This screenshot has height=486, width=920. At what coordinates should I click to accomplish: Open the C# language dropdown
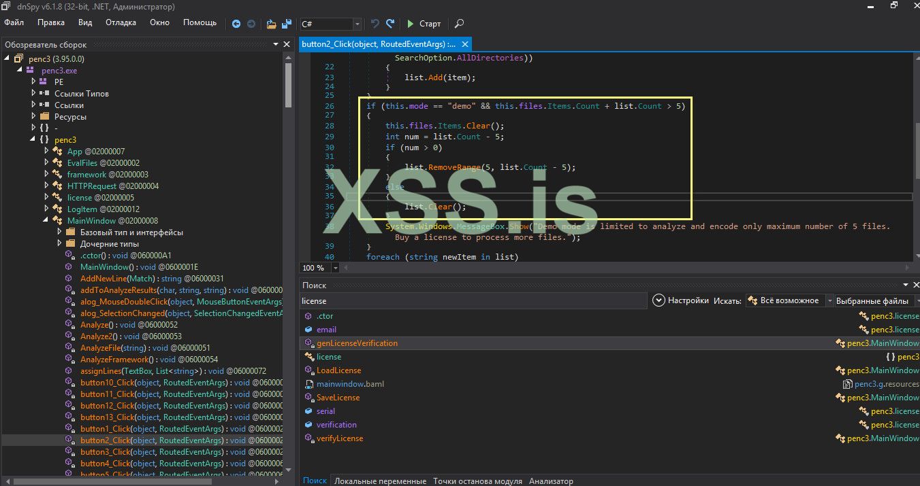click(357, 24)
